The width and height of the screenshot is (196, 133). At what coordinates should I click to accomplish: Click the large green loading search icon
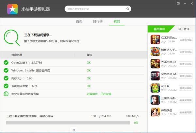(x=12, y=37)
